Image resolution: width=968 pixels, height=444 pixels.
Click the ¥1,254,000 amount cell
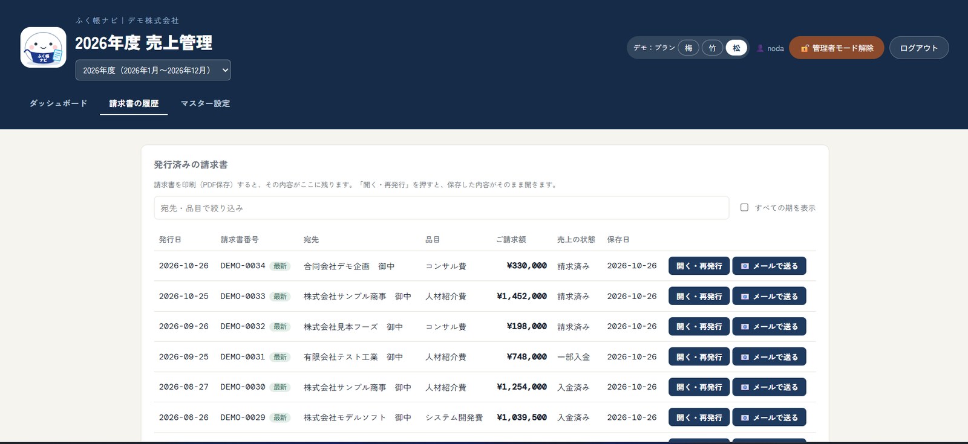(x=522, y=387)
